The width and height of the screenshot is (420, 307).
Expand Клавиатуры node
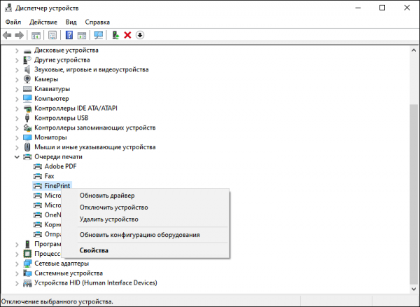pyautogui.click(x=17, y=89)
